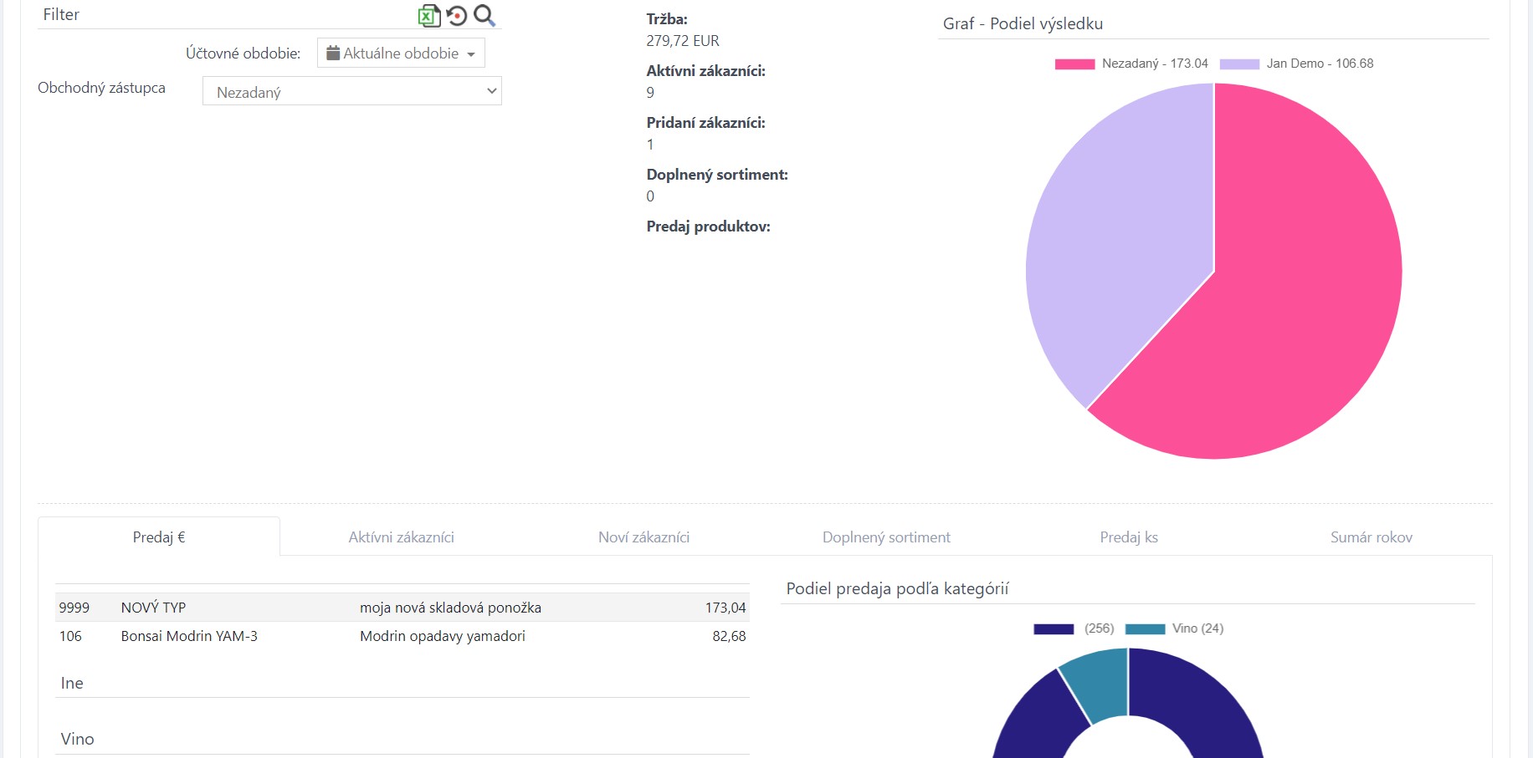Toggle the Jan Demo lavender legend swatch
1533x758 pixels.
tap(1240, 64)
